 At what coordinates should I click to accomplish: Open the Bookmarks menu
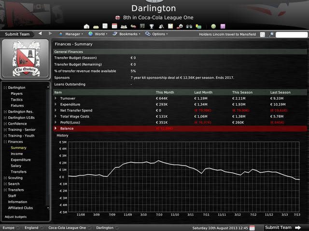[126, 34]
